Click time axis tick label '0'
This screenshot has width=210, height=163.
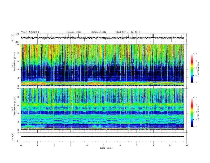coord(21,145)
